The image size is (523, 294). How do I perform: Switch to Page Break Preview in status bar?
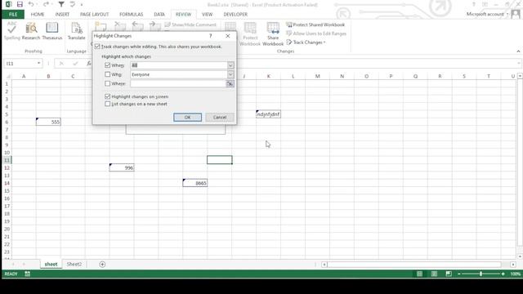pyautogui.click(x=449, y=274)
